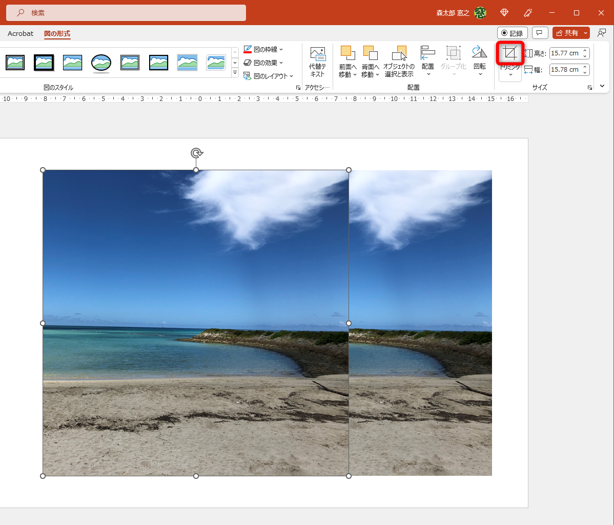The image size is (614, 525).
Task: Click the top-left sizing handle of picture
Action: 43,170
